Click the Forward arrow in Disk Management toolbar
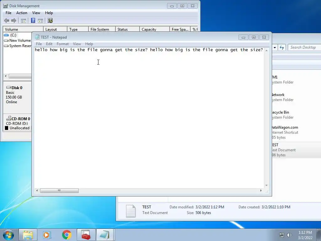321x241 pixels. pos(14,20)
